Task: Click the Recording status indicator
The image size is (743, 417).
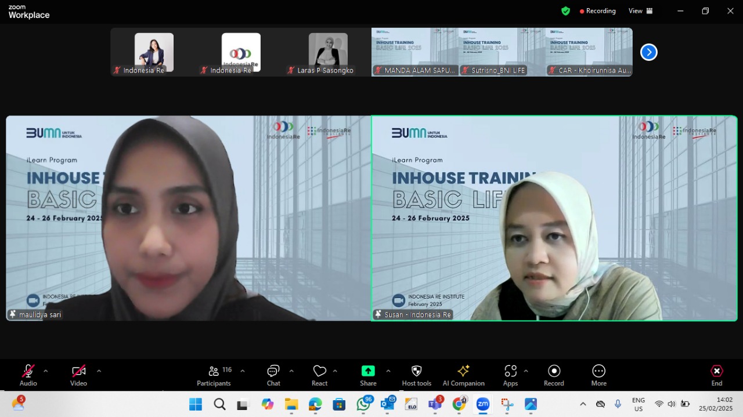Action: click(597, 11)
